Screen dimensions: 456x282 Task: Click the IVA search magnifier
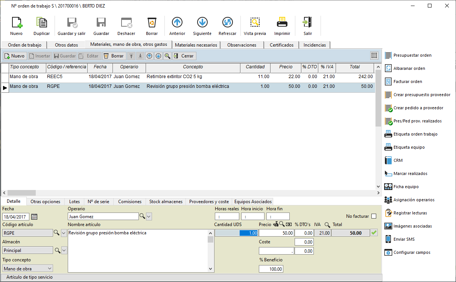coord(327,225)
